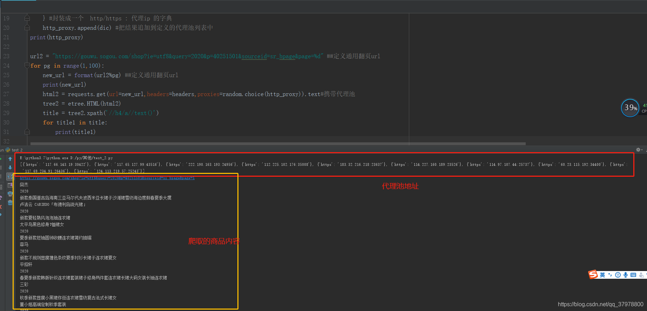Click 'http_proxy.append(dic)' on line 20
The height and width of the screenshot is (311, 647).
pos(77,28)
